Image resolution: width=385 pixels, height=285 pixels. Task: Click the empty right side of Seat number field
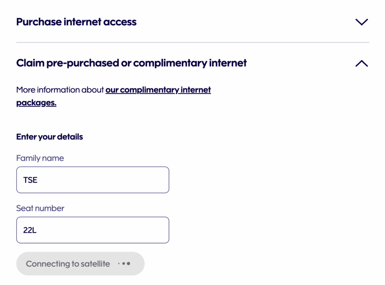[x=139, y=230]
